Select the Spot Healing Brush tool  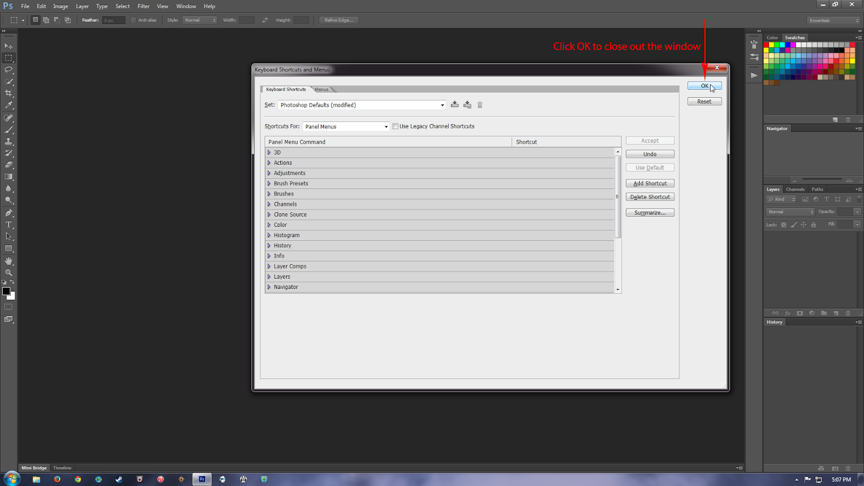[9, 118]
